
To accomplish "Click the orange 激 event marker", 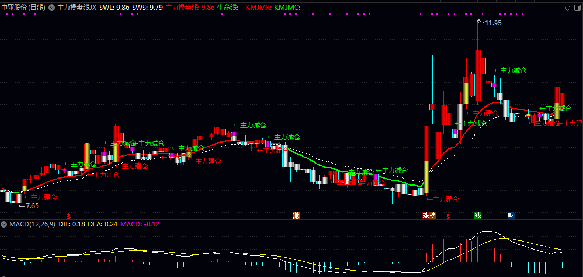I will click(296, 215).
